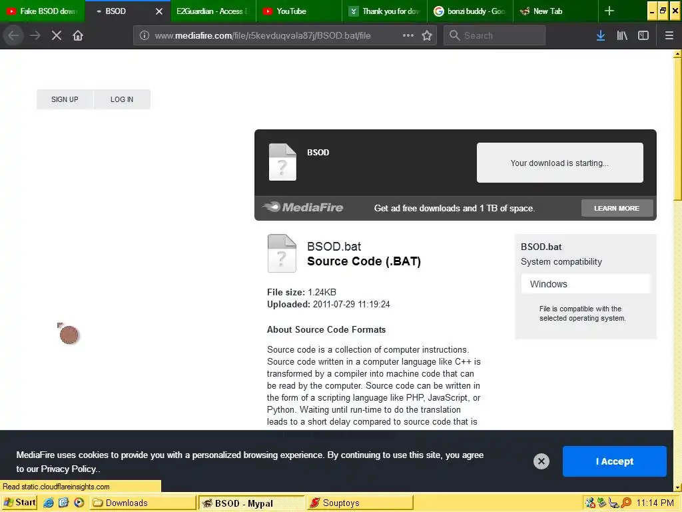Click Your download is starting box
The height and width of the screenshot is (512, 682).
point(559,163)
